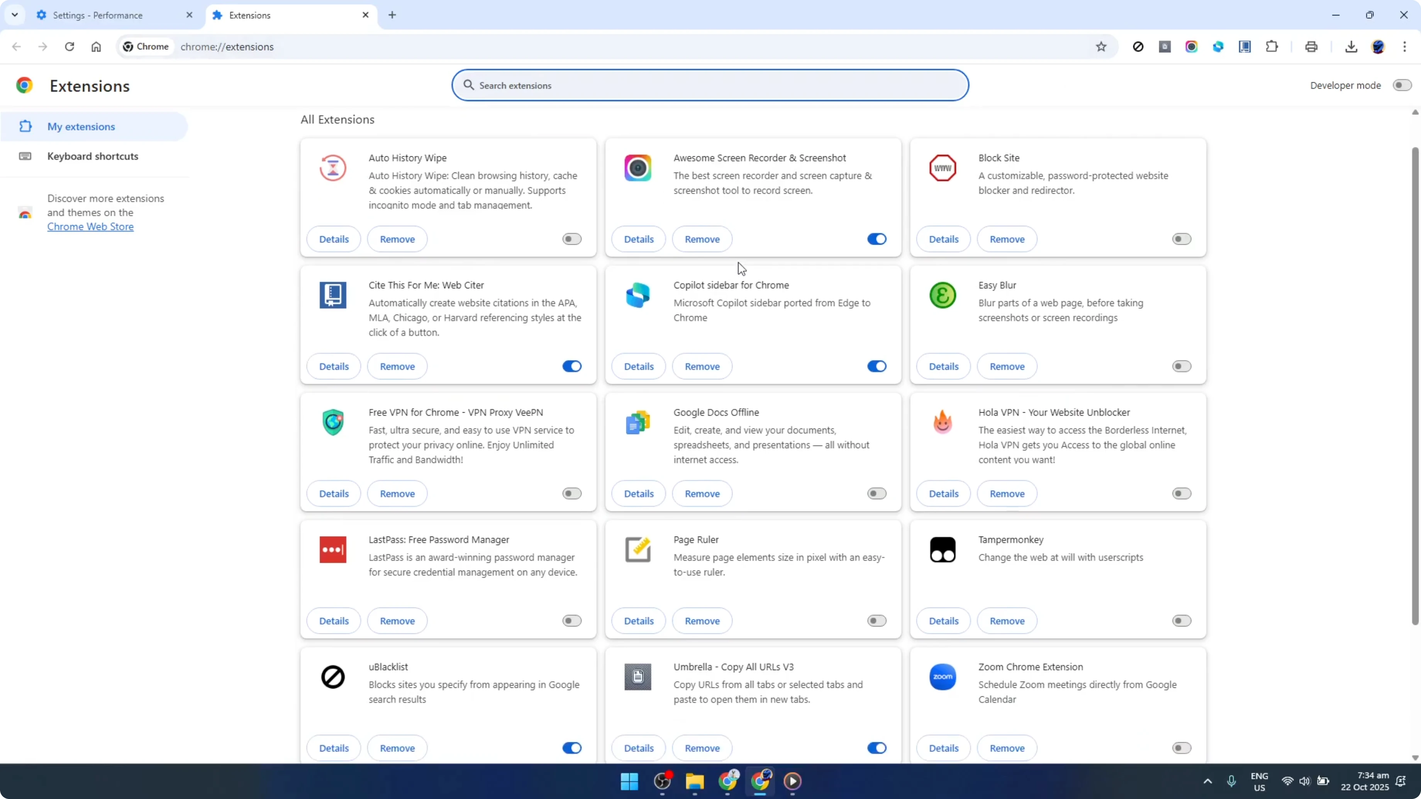Open the ENG US language indicator

1259,781
